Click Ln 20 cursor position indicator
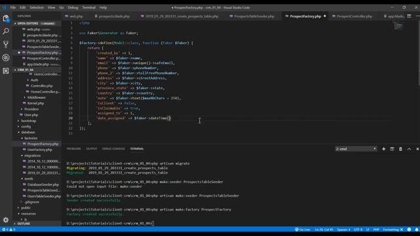 pos(324,229)
